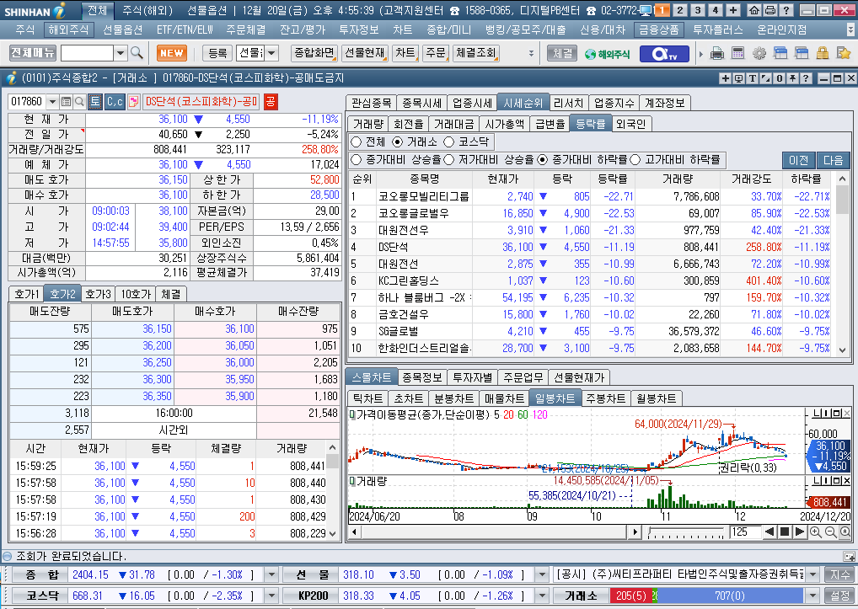Click the plus icon to add virtual screen
This screenshot has width=858, height=609.
click(733, 10)
